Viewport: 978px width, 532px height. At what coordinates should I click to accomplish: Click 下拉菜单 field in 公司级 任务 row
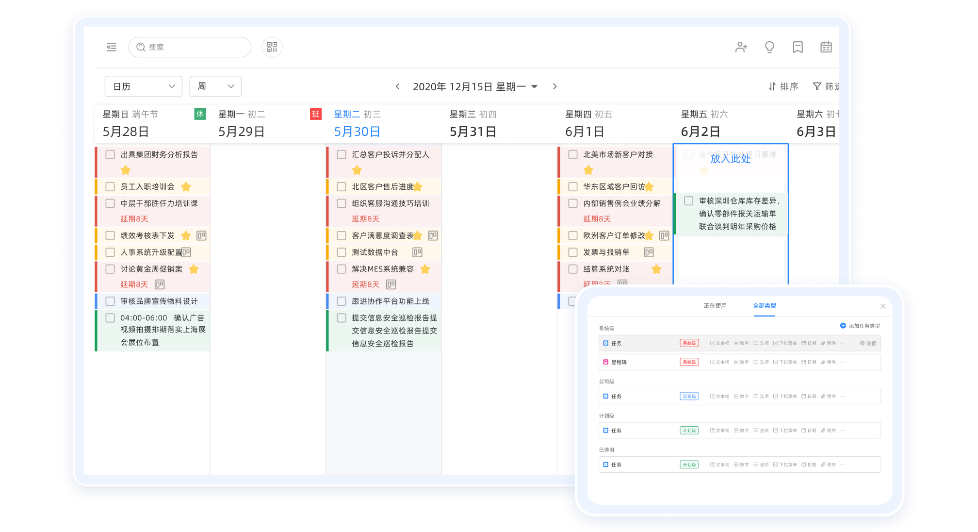point(785,397)
